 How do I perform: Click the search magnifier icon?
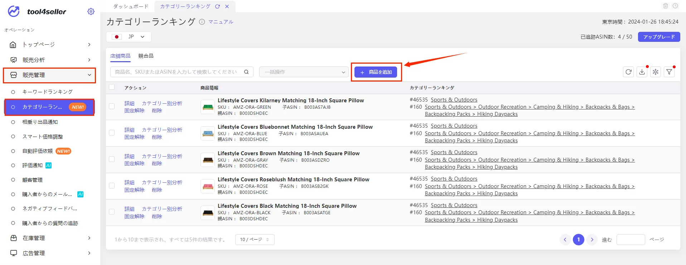coord(246,72)
